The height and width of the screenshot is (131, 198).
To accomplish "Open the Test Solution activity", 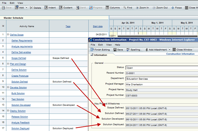I will [18, 99].
